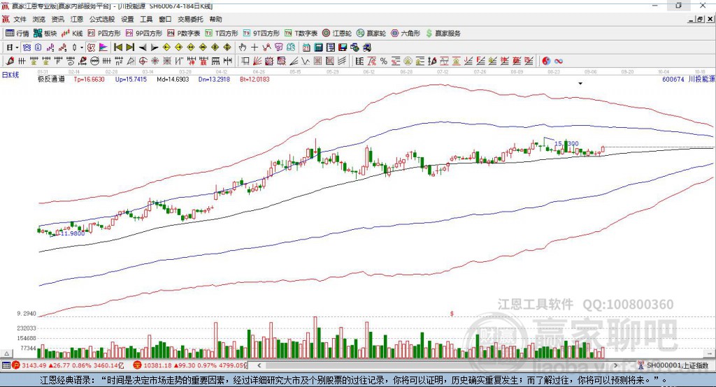The image size is (716, 387).
Task: Expand panel with bottom-left up triangle
Action: click(7, 353)
